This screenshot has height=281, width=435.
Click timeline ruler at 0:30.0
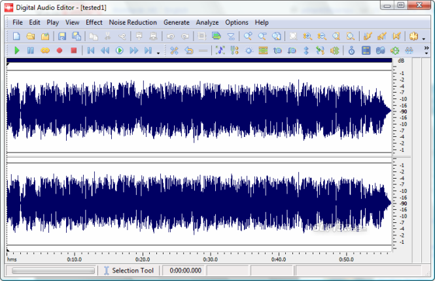pos(210,259)
